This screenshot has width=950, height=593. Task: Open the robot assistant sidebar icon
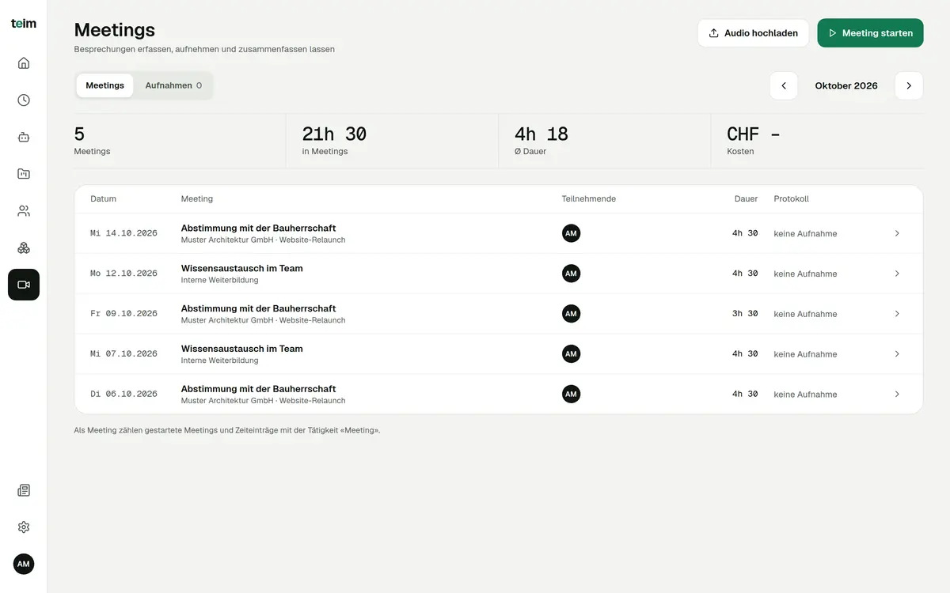pos(24,137)
